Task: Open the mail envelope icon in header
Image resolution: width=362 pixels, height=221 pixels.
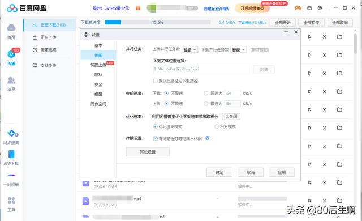Action: (x=309, y=8)
